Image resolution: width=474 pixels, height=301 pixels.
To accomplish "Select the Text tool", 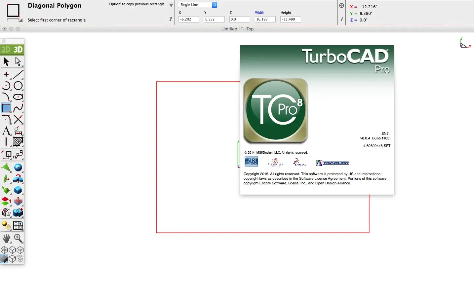I will tap(6, 131).
